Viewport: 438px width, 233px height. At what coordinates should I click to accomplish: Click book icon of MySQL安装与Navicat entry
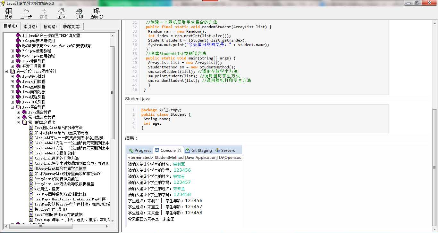(x=18, y=46)
